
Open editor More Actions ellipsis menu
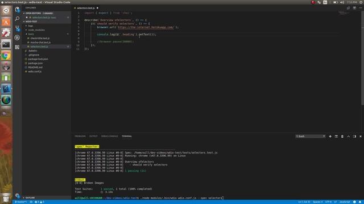coord(361,8)
